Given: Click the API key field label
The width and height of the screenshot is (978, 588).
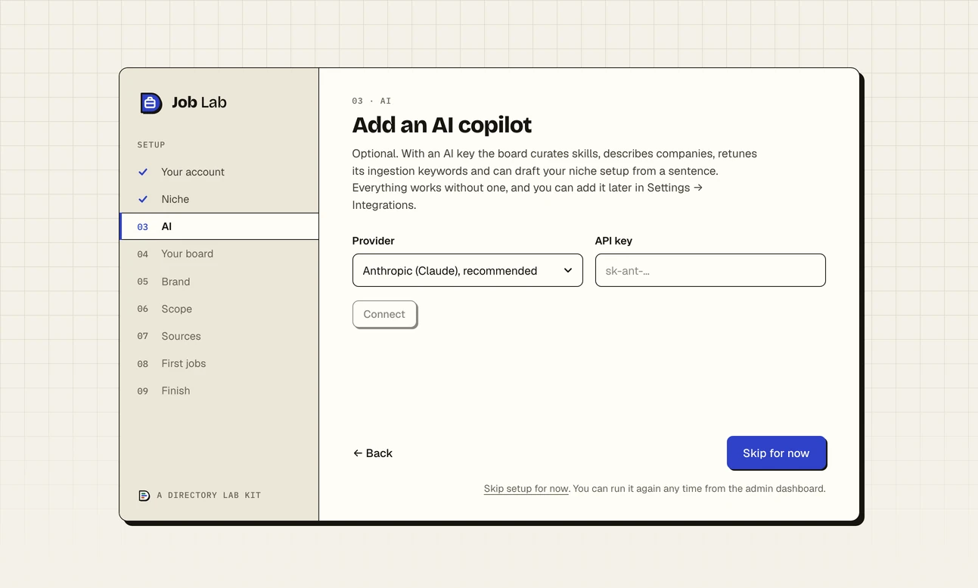Looking at the screenshot, I should click(x=613, y=241).
